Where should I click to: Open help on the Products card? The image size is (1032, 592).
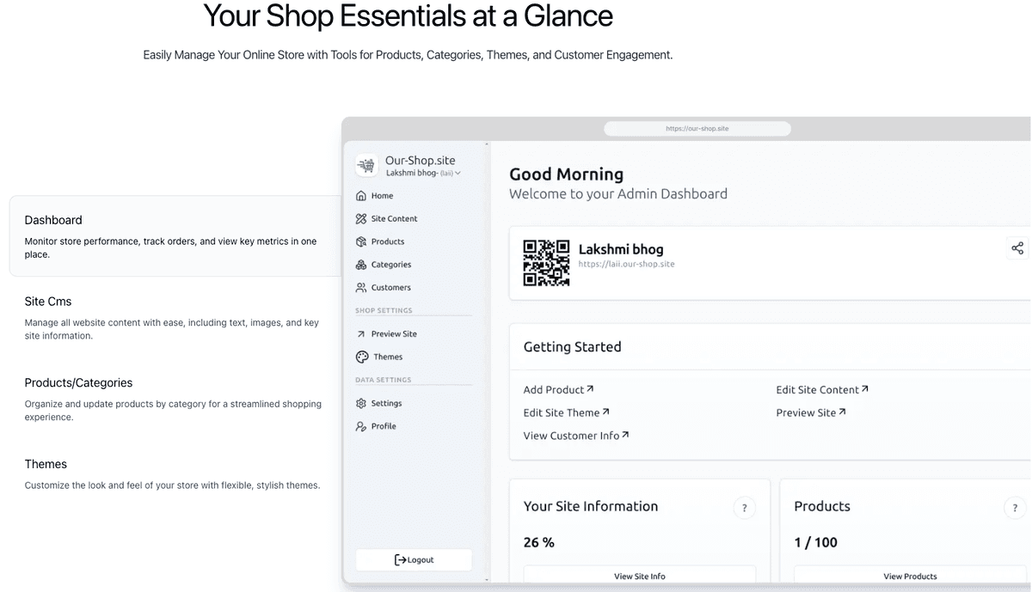coord(1015,508)
